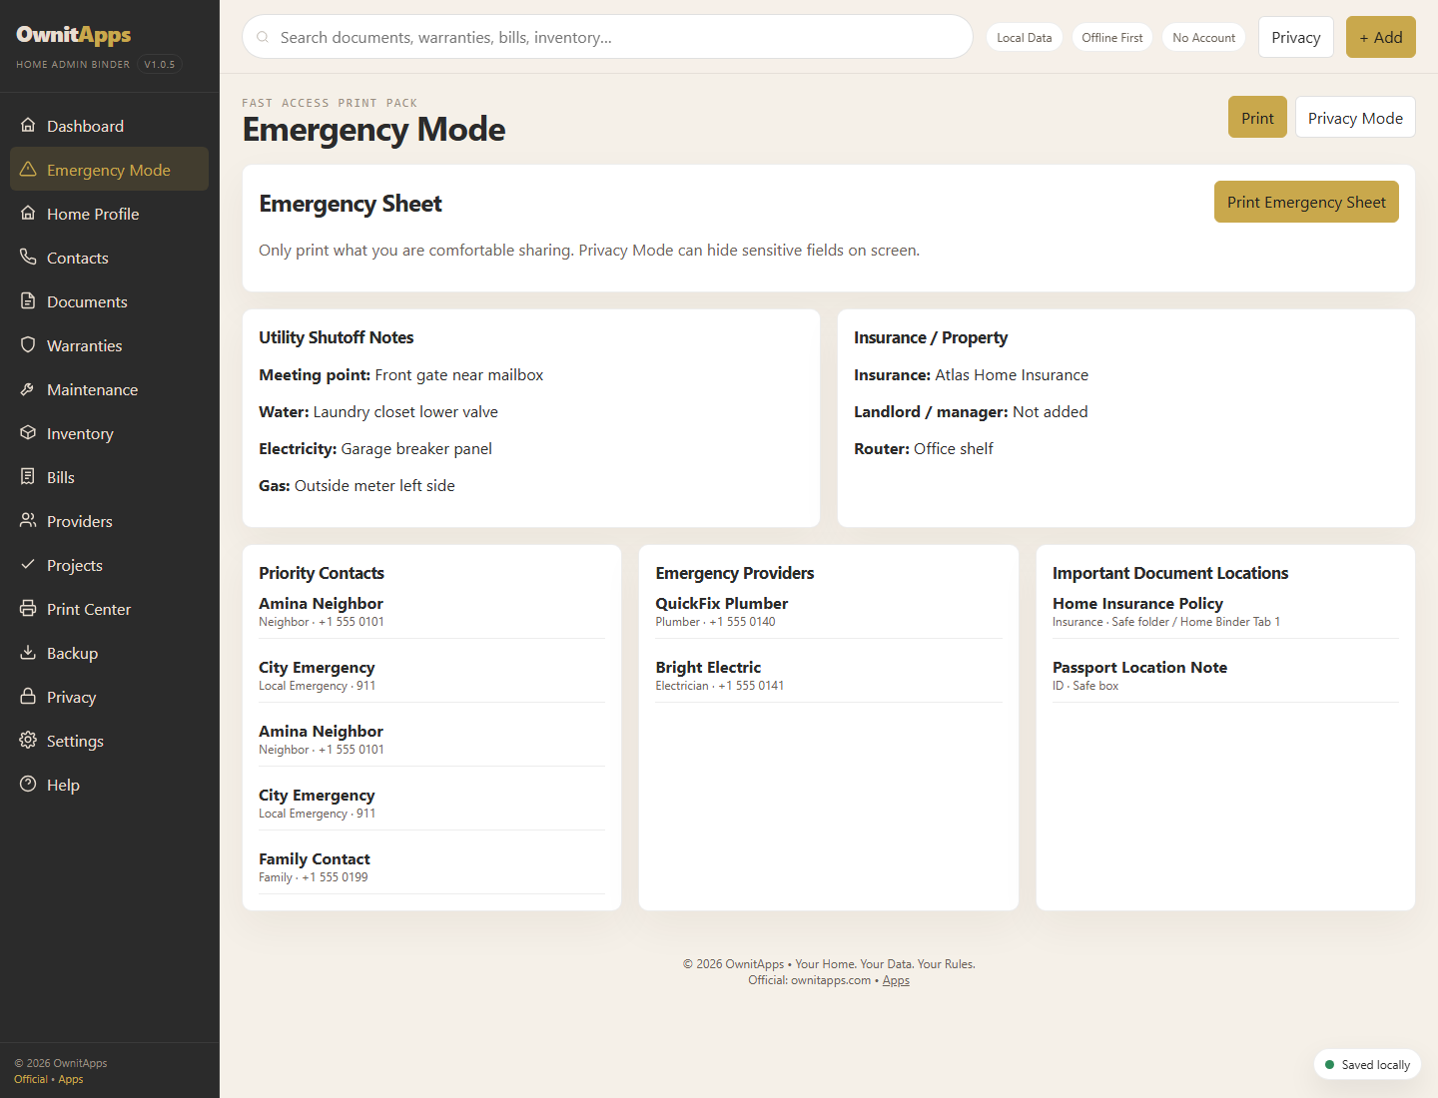Viewport: 1438px width, 1098px height.
Task: Open Home Profile section
Action: click(x=109, y=214)
